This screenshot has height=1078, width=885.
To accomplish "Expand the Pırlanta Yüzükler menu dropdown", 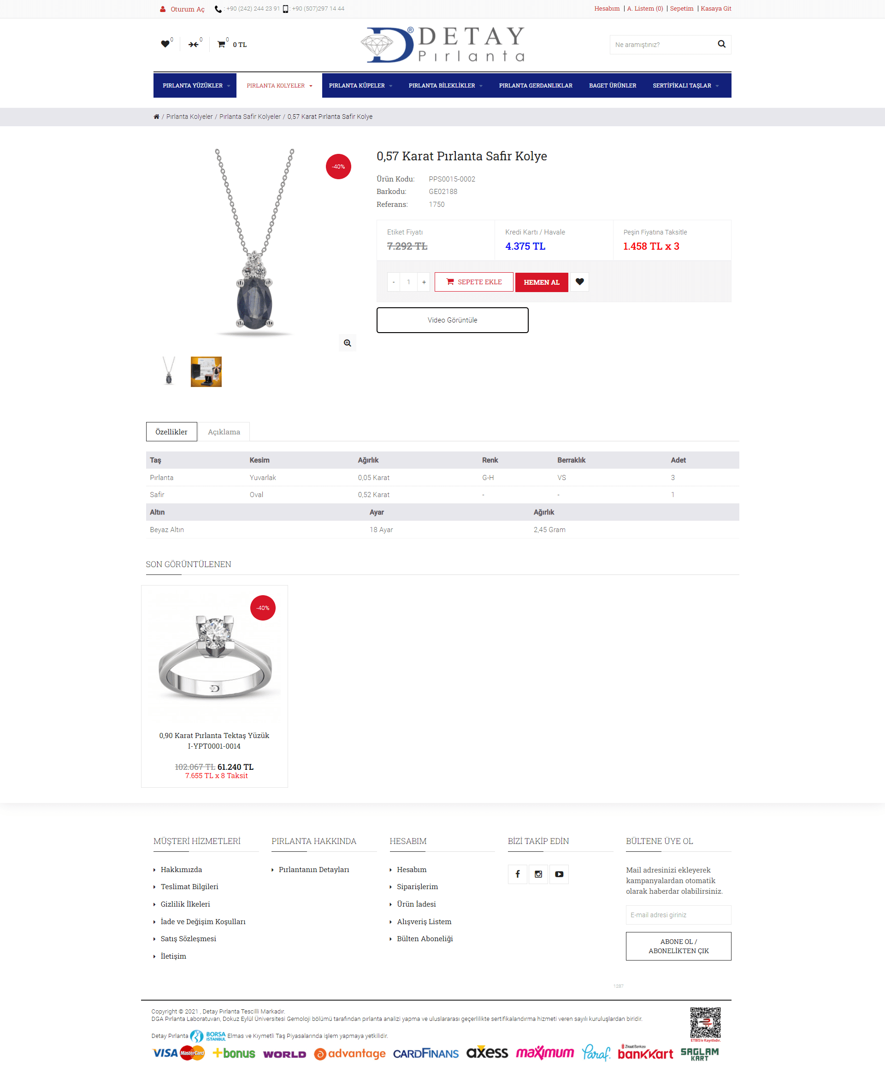I will tap(196, 86).
